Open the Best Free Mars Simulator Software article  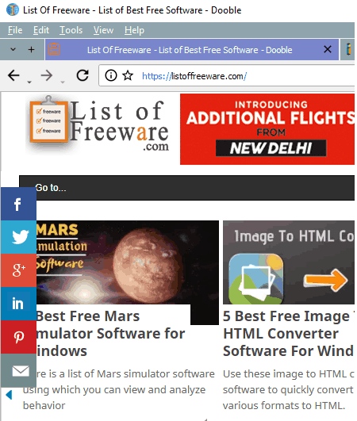pos(110,333)
